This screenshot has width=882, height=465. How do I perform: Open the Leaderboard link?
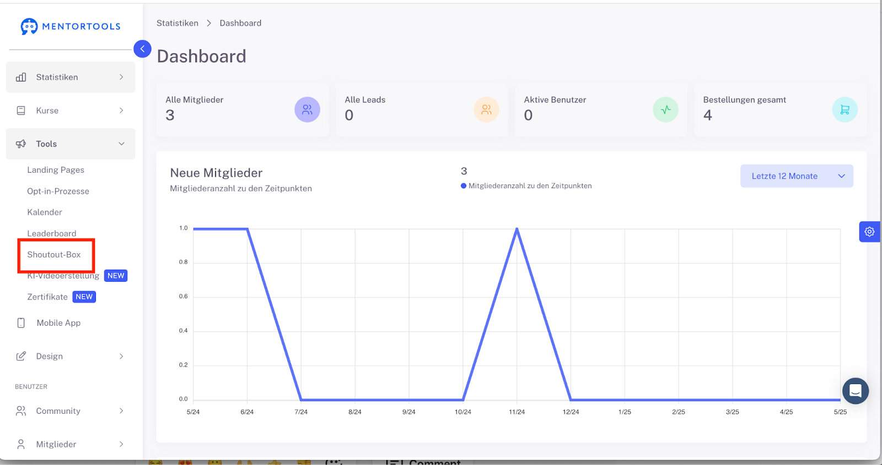[52, 233]
